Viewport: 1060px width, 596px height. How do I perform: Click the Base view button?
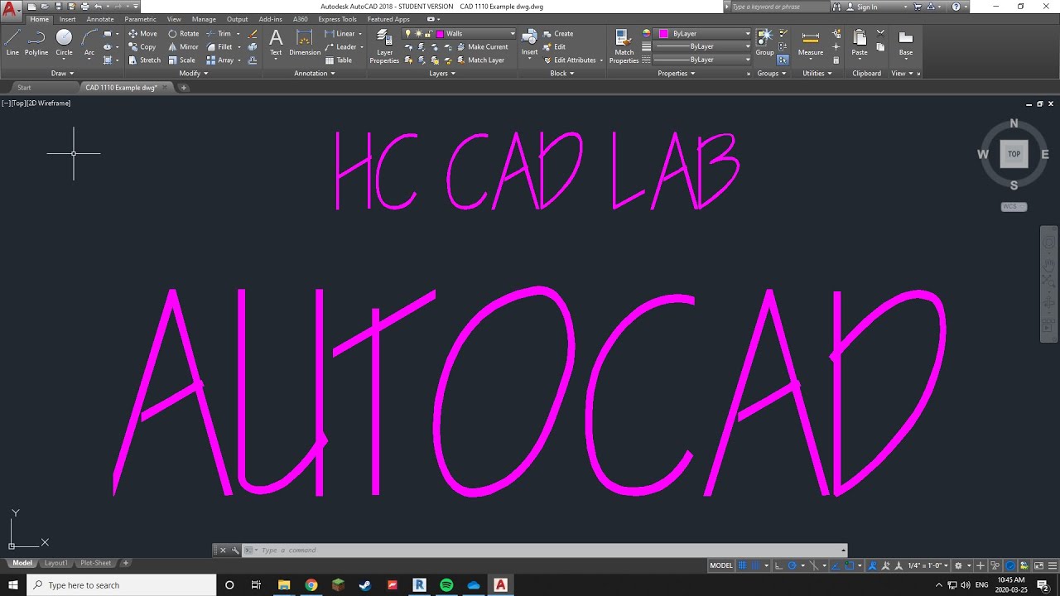point(906,43)
